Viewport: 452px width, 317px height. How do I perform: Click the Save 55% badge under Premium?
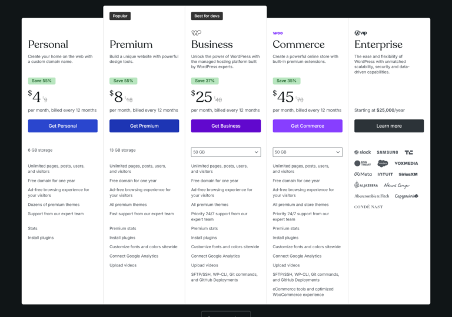tap(123, 81)
